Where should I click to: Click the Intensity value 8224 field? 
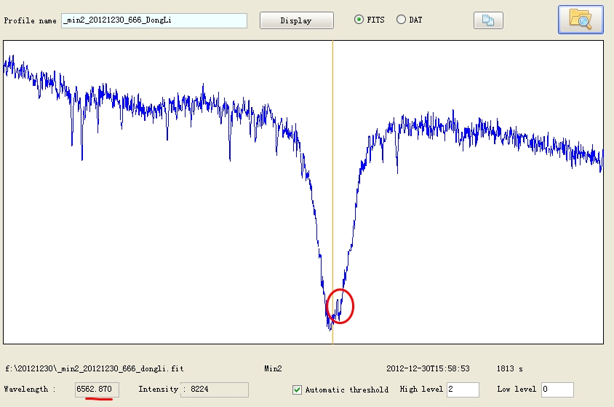(x=215, y=390)
